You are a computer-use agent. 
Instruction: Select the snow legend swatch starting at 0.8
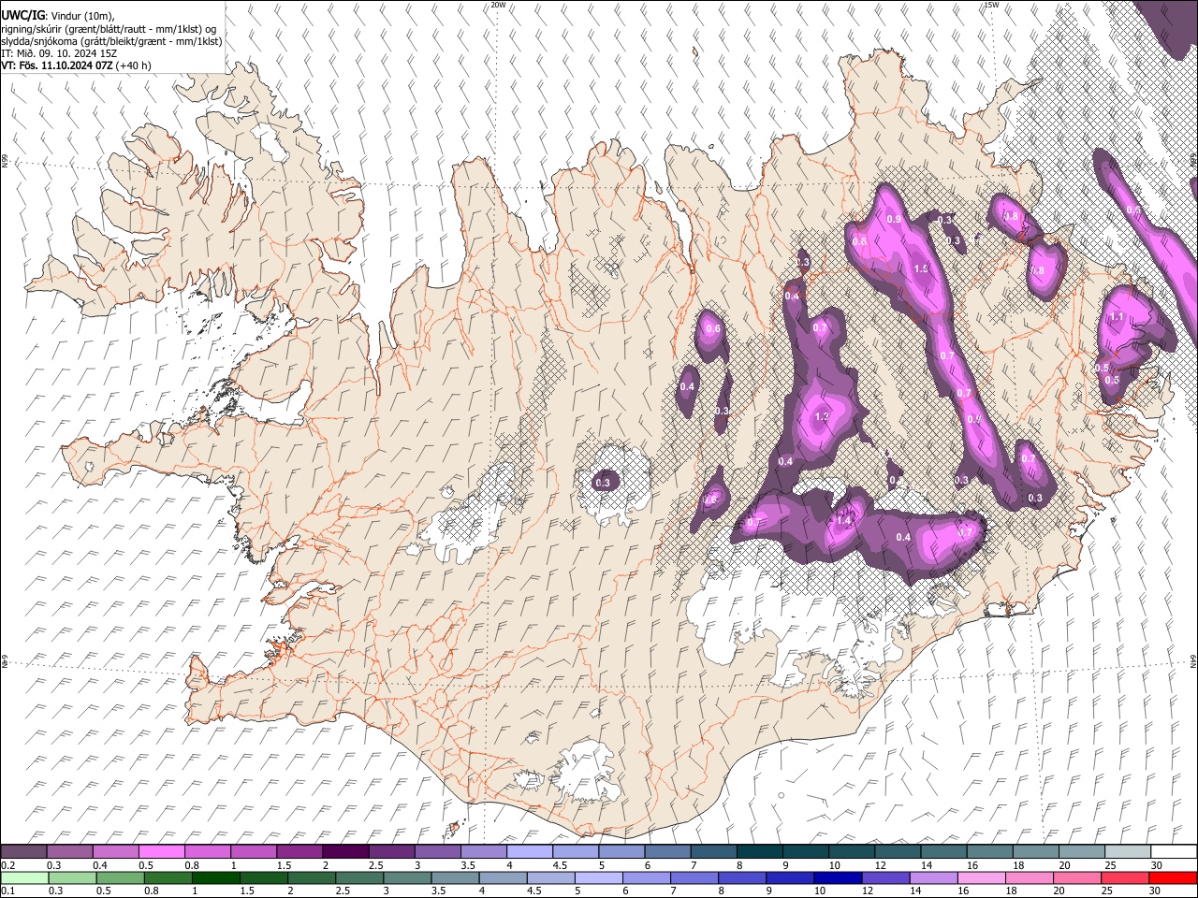pos(207,852)
